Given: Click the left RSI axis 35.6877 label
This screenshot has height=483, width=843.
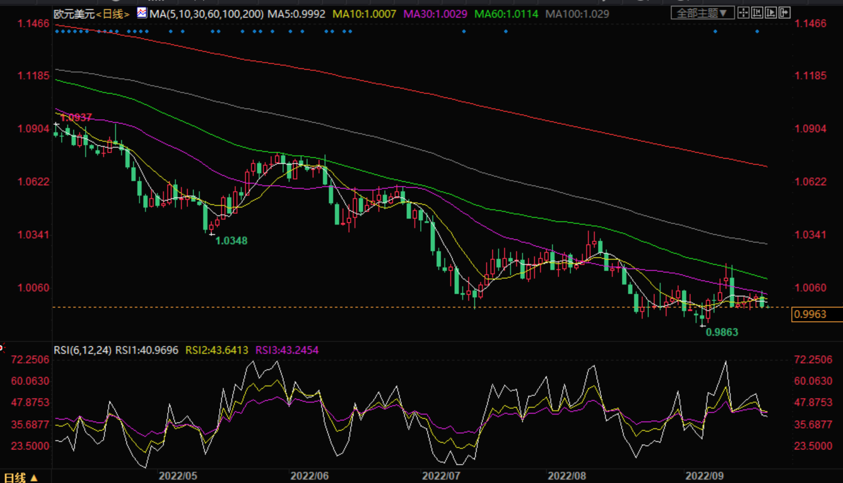Looking at the screenshot, I should click(30, 424).
